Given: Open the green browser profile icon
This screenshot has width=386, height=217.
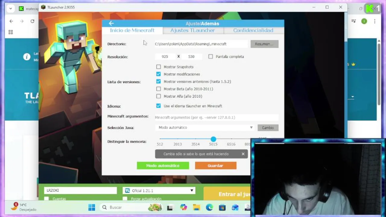Looking at the screenshot, I should (x=364, y=21).
